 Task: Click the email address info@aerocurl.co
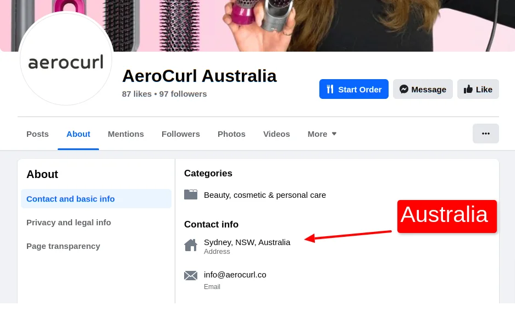tap(235, 274)
